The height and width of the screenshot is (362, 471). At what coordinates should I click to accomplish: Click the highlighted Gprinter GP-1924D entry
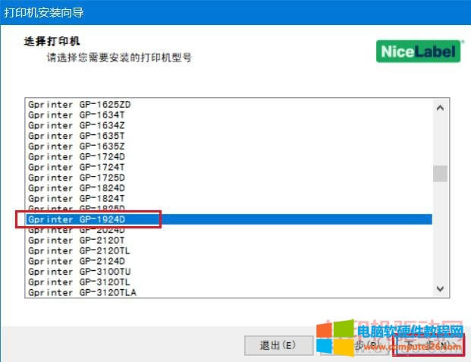pyautogui.click(x=87, y=219)
